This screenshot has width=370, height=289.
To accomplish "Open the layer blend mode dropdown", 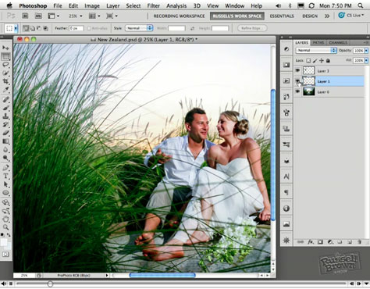I will [x=316, y=50].
